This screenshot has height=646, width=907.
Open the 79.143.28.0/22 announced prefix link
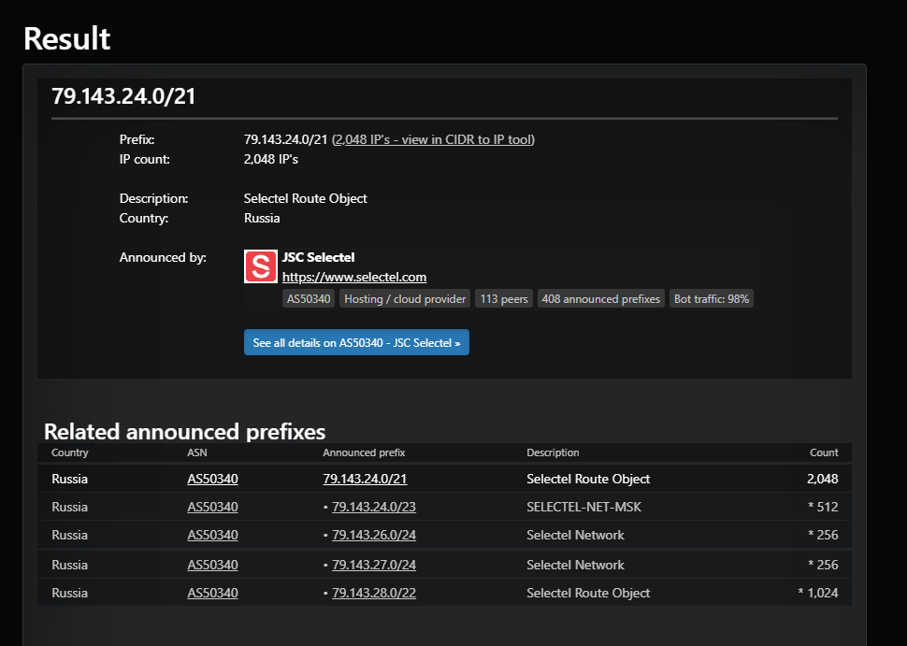[x=373, y=593]
